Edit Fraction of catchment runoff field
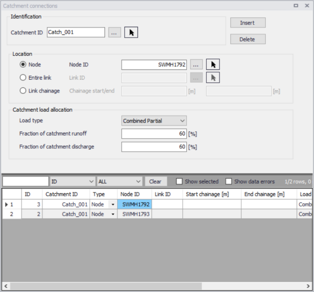 (154, 134)
